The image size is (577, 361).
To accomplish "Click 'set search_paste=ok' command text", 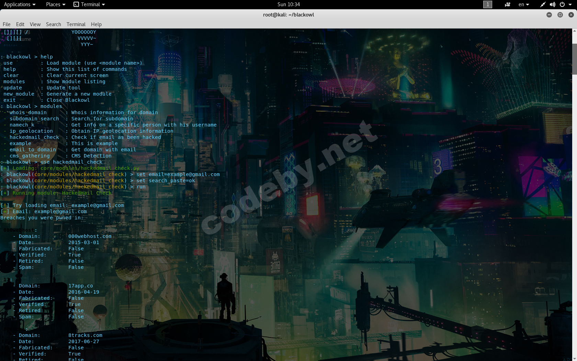I will 166,180.
